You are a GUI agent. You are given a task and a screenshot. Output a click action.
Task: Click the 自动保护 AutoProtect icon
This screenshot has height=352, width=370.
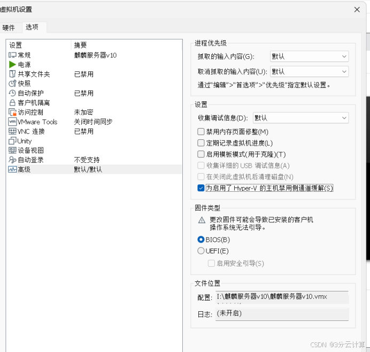coord(12,93)
